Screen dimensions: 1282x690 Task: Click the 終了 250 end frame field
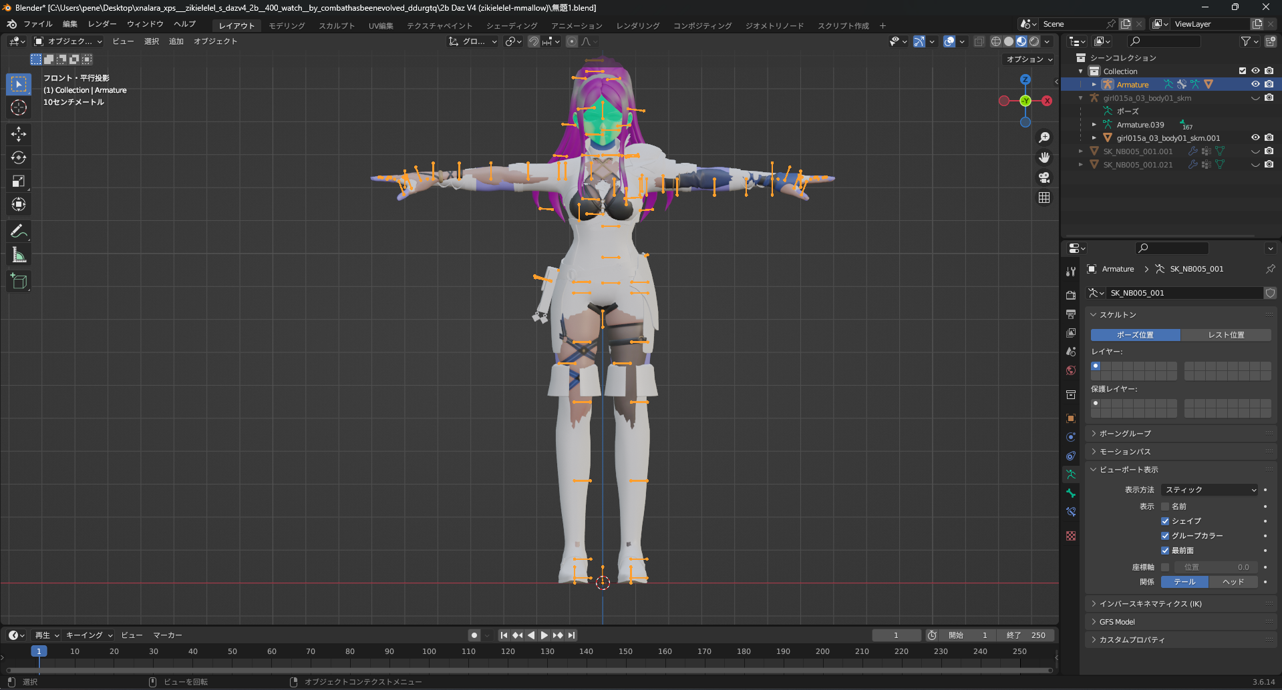pyautogui.click(x=1025, y=635)
